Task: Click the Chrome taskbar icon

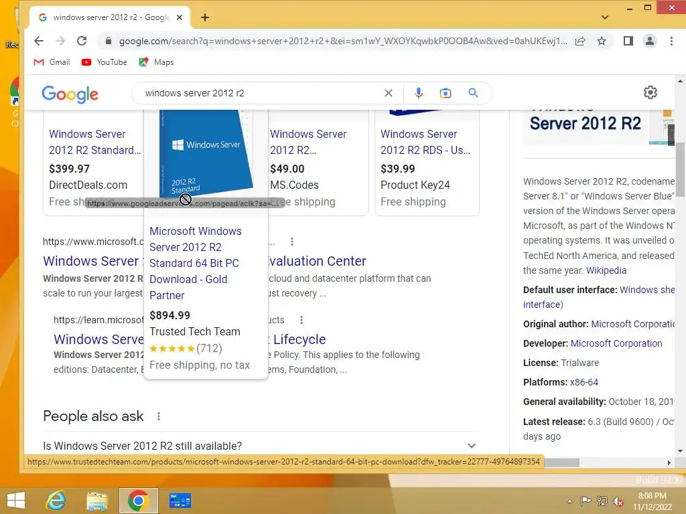Action: coord(138,501)
